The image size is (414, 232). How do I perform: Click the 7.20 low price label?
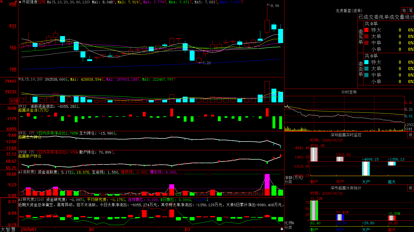207,63
